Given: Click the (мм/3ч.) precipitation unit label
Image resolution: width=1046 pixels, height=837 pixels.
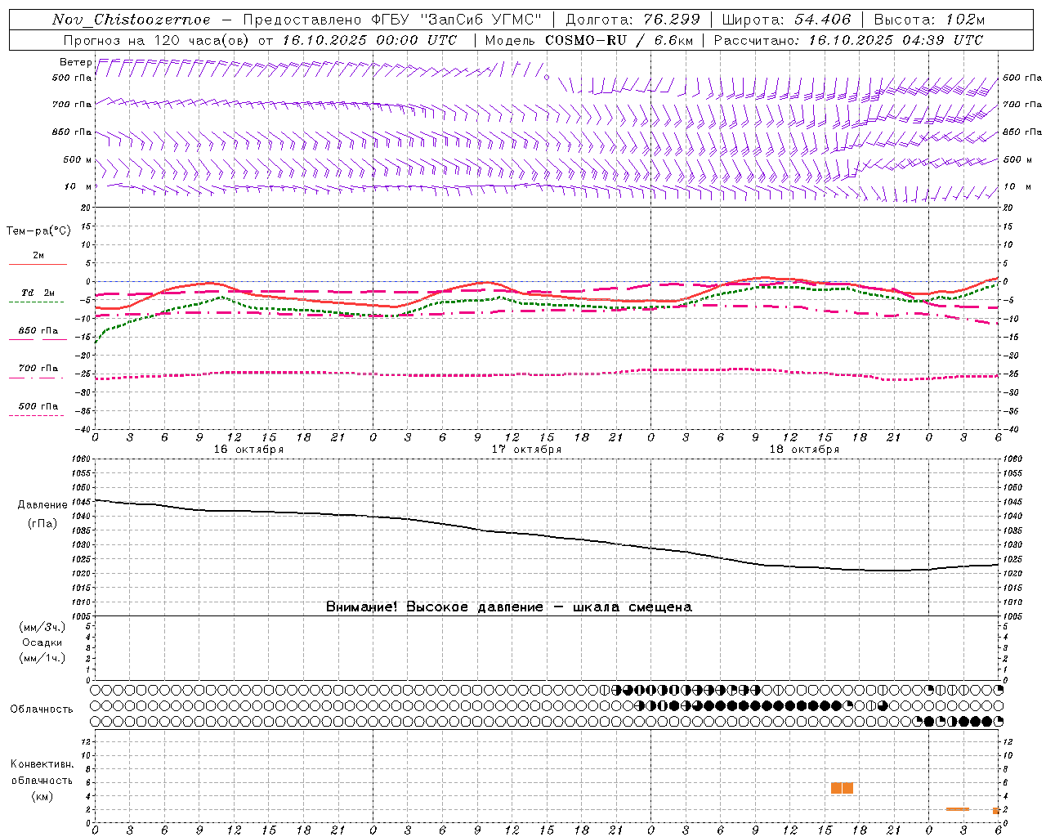Looking at the screenshot, I should (42, 627).
